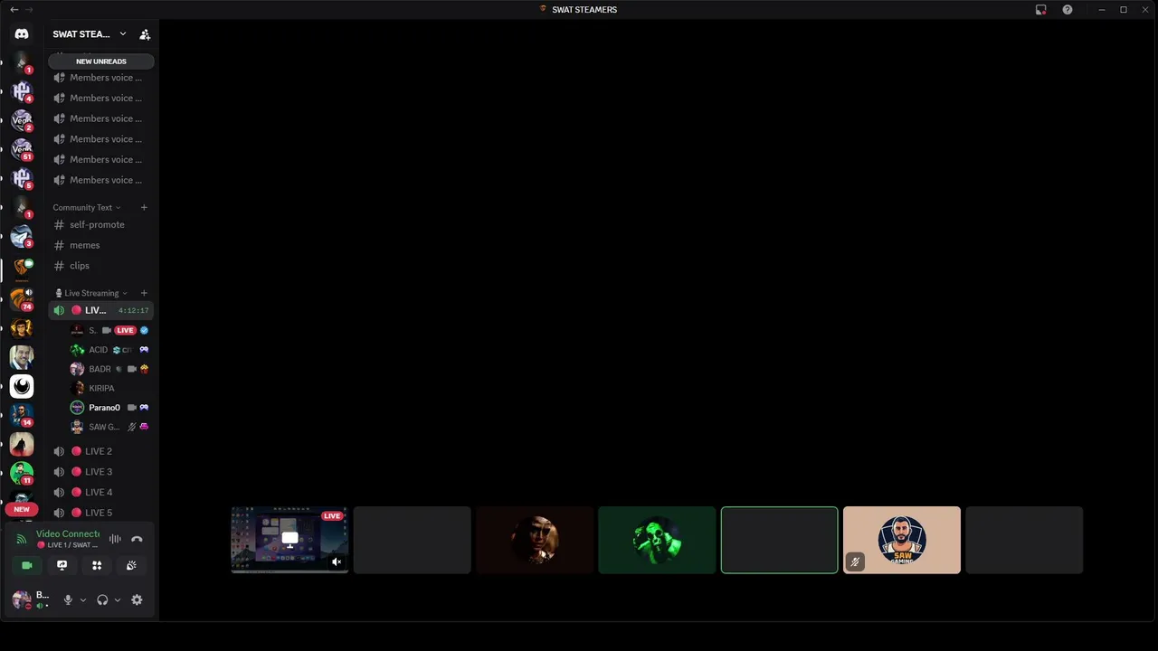Share your screen button
This screenshot has width=1158, height=651.
[x=62, y=565]
